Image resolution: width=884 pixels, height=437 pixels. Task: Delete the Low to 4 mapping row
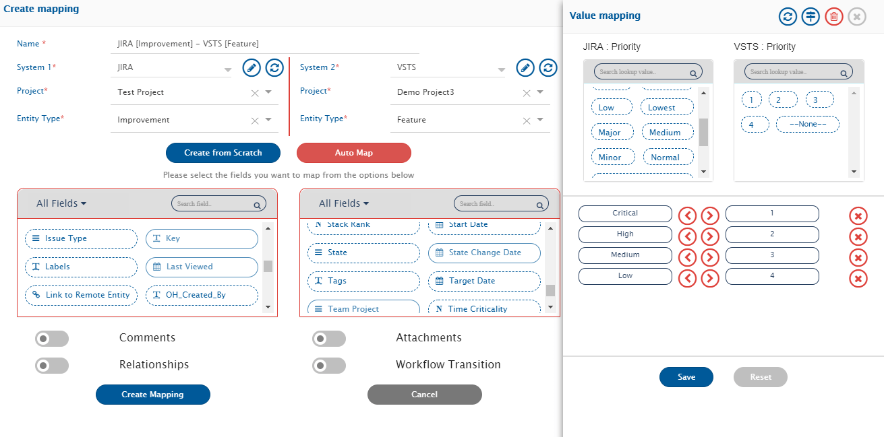pos(858,279)
